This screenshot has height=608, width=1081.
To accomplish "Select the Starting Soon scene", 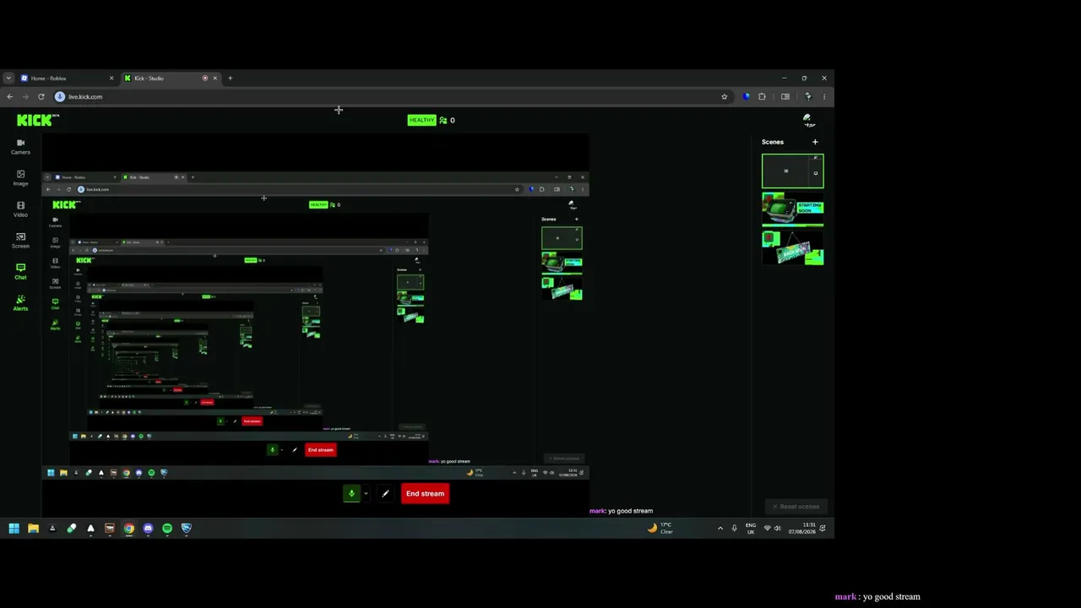I will [x=793, y=209].
